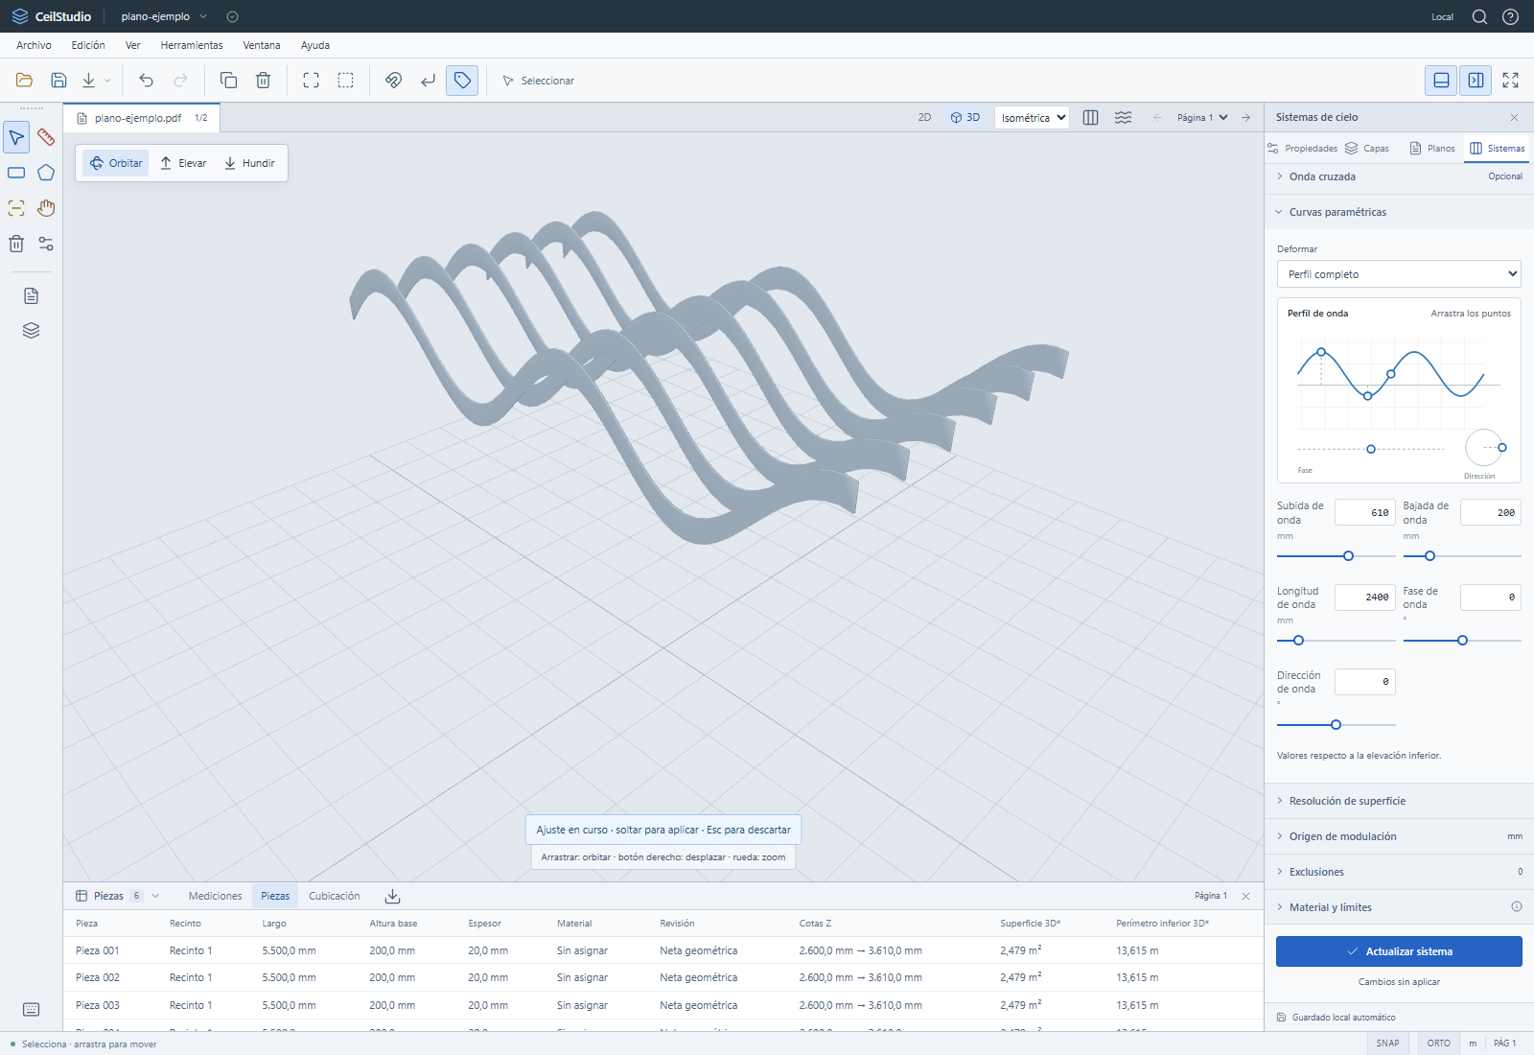Click the wave surface view icon
1534x1055 pixels.
coord(1123,117)
